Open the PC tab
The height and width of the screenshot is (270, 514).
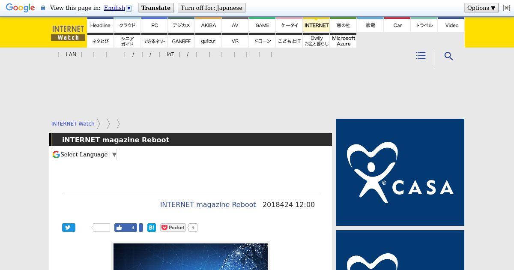pos(154,25)
